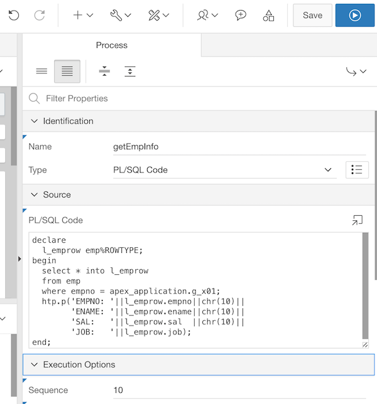Expand all property groups

[x=129, y=72]
